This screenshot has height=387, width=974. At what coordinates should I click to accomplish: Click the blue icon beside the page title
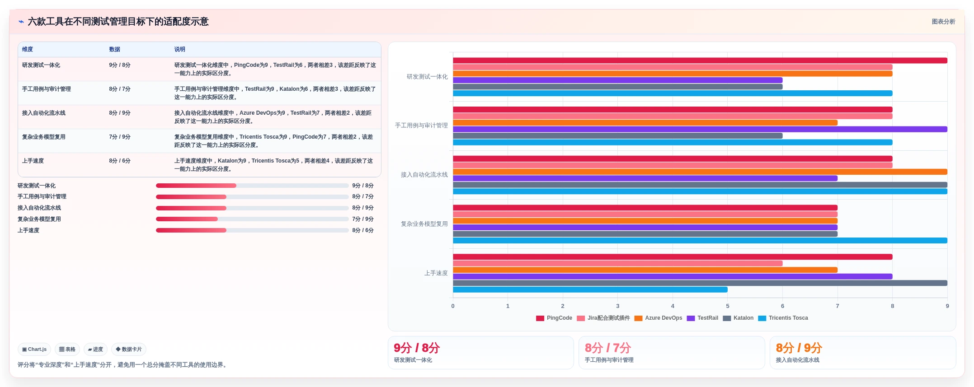pyautogui.click(x=21, y=22)
